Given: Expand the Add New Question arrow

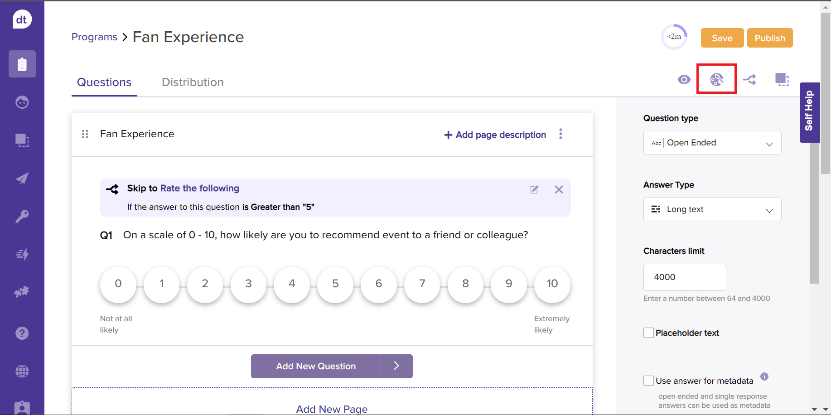Looking at the screenshot, I should pyautogui.click(x=396, y=366).
